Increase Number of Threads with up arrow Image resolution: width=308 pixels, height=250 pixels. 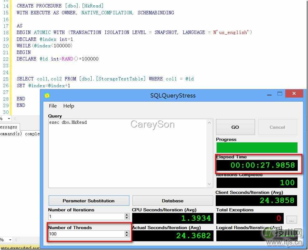click(127, 232)
